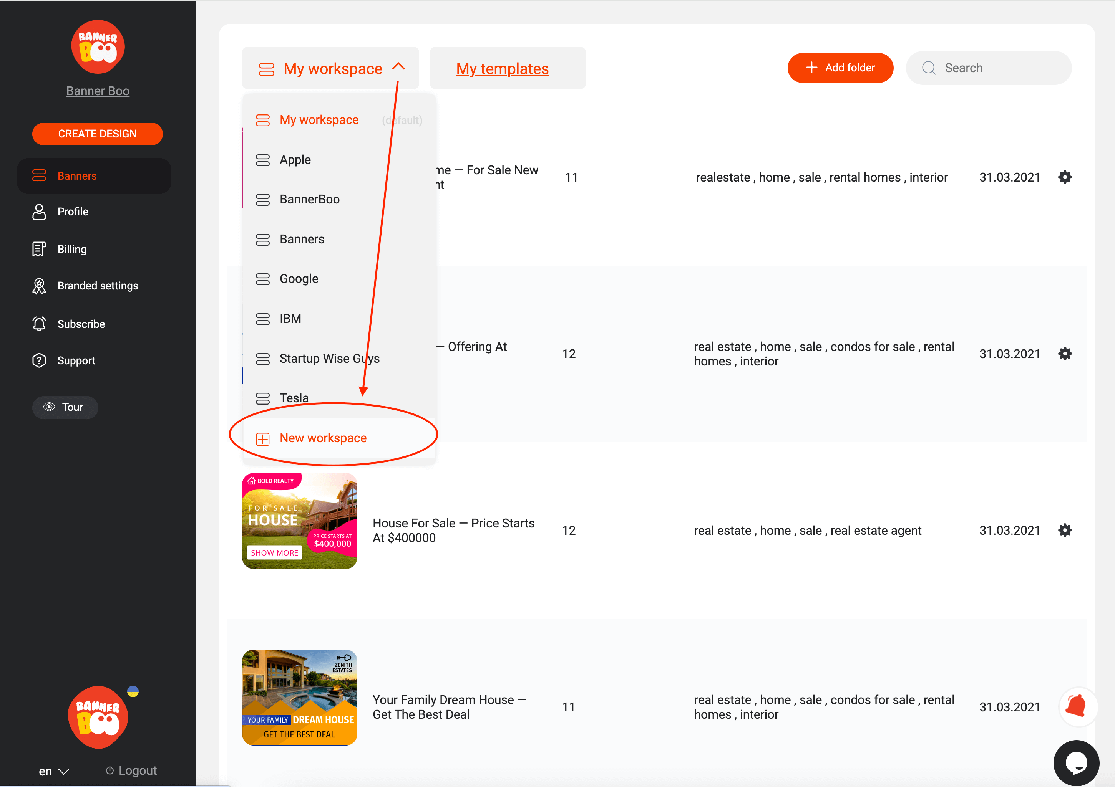The image size is (1115, 787).
Task: Open the chat bubble widget
Action: point(1076,763)
